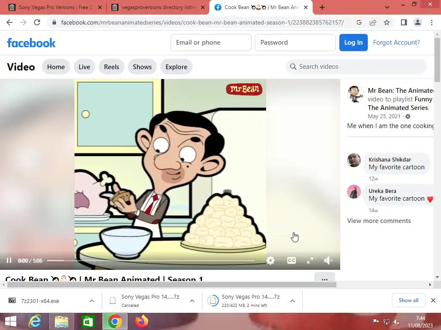Click the Search videos box

pos(356,67)
